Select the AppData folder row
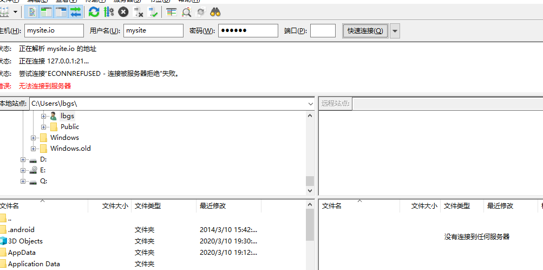 pyautogui.click(x=152, y=252)
